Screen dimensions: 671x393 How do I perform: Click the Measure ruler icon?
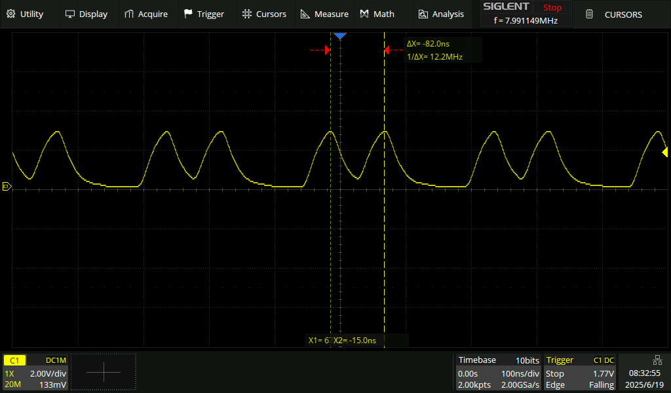pyautogui.click(x=305, y=14)
